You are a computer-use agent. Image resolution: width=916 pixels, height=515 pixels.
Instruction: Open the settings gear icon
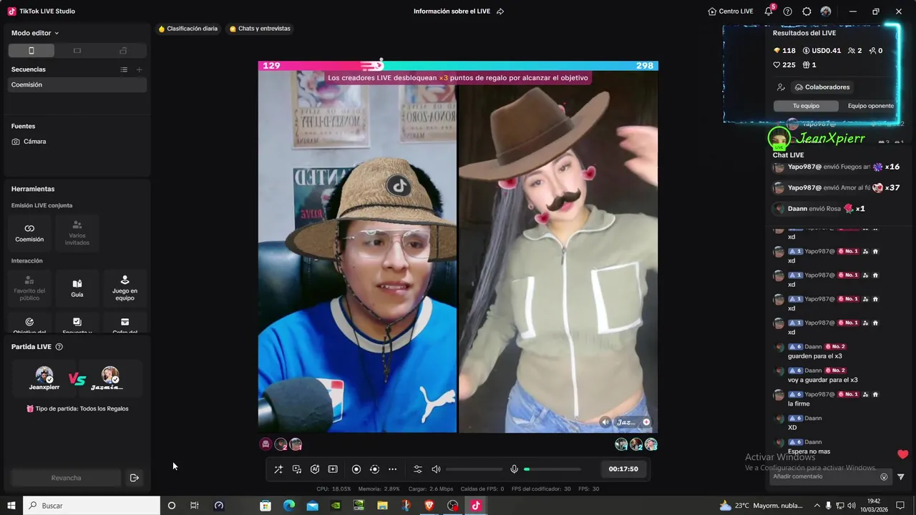pos(807,11)
